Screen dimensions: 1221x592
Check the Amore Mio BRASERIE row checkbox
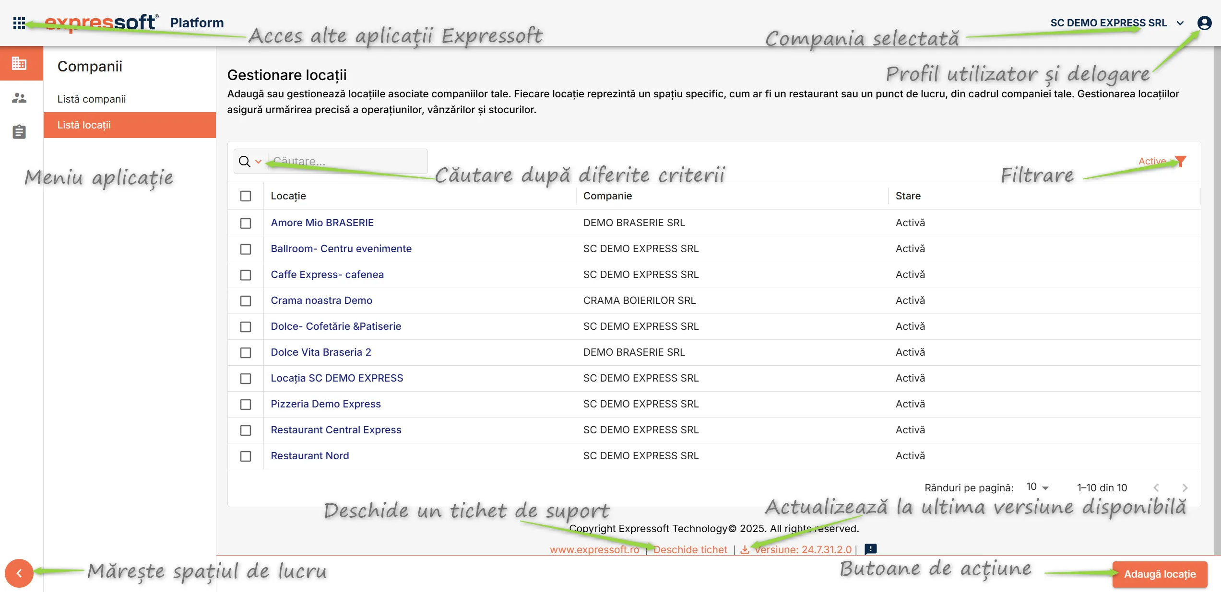point(246,223)
